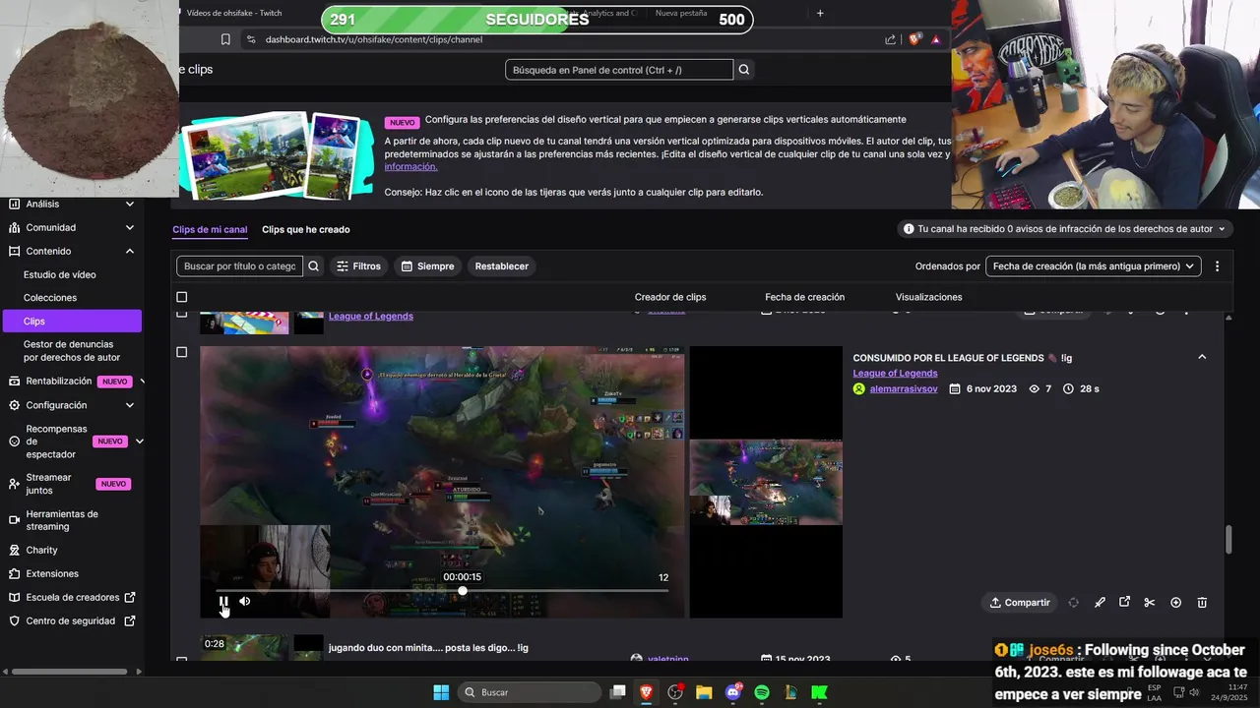Delete the CONSUMIDO POR EL LEAGUE clip
1260x708 pixels.
pyautogui.click(x=1202, y=603)
